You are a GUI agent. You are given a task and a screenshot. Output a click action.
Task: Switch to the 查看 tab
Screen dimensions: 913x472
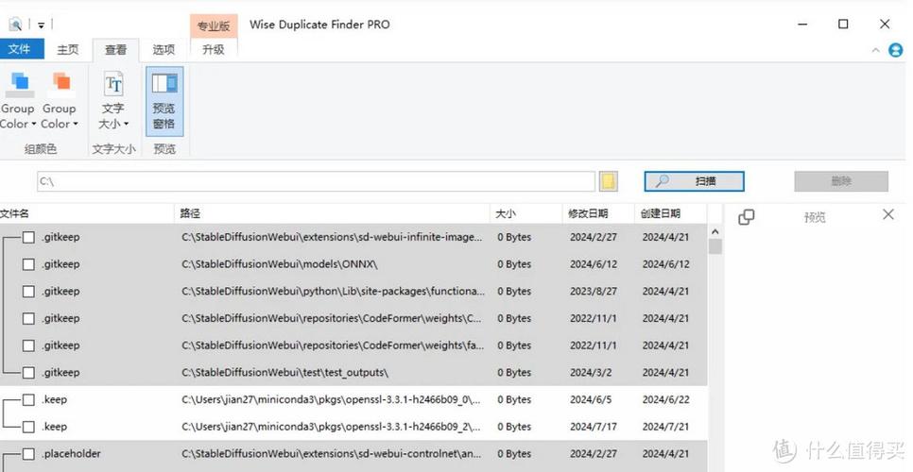pyautogui.click(x=115, y=50)
